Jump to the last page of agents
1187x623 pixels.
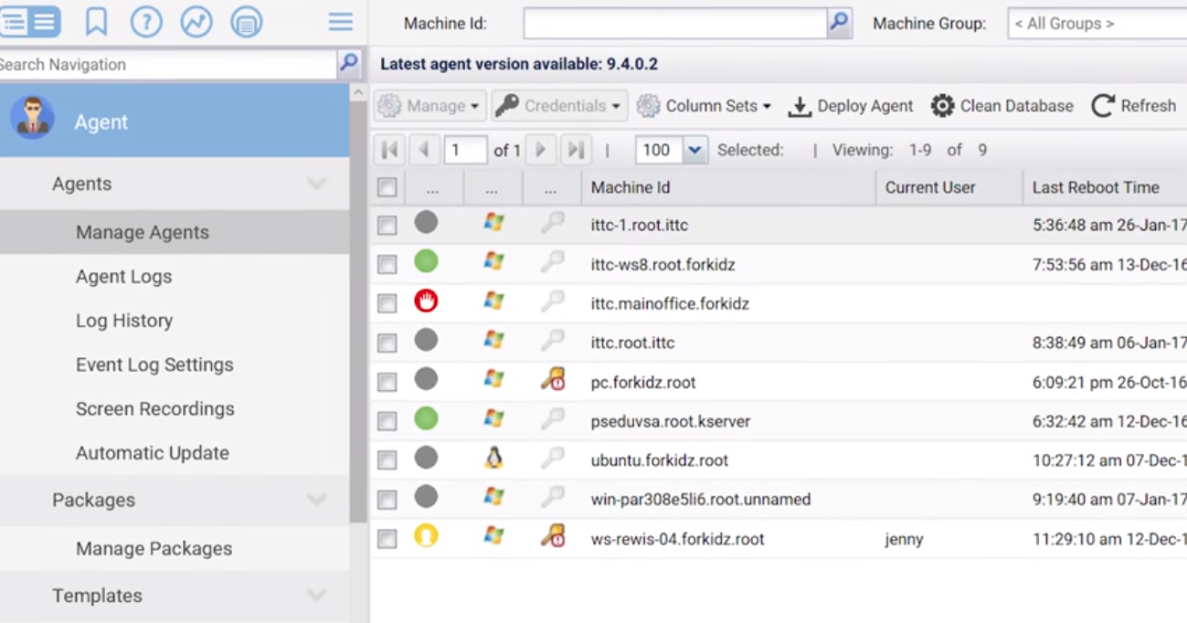coord(576,150)
